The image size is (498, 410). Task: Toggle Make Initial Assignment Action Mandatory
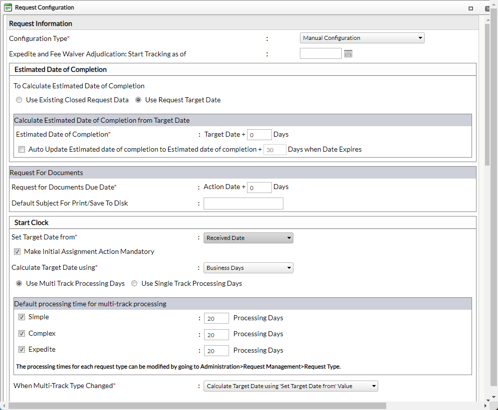[17, 252]
